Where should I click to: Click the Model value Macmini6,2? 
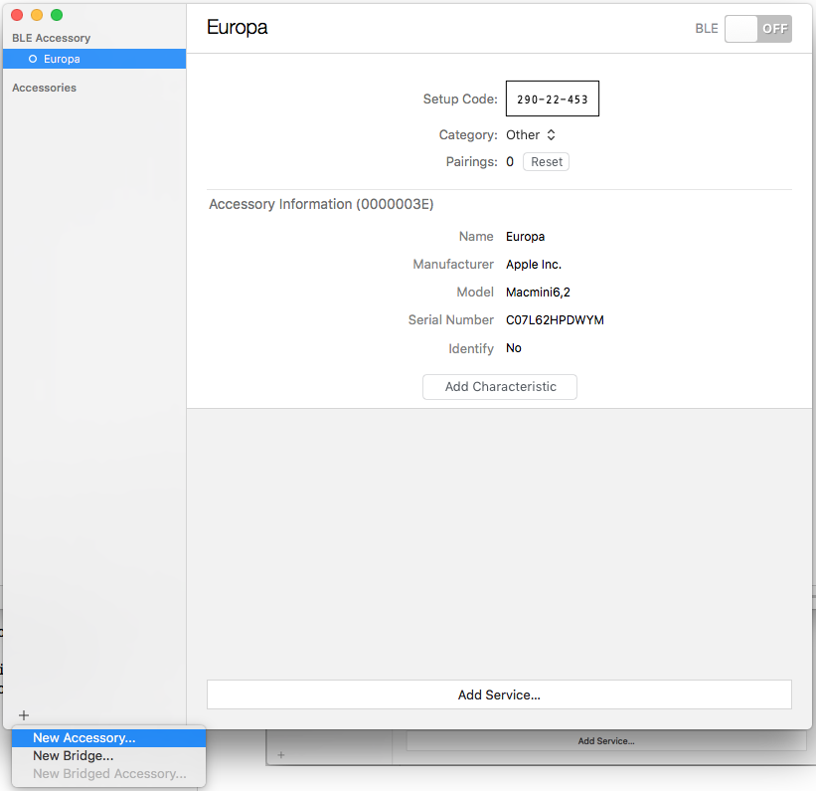point(538,293)
